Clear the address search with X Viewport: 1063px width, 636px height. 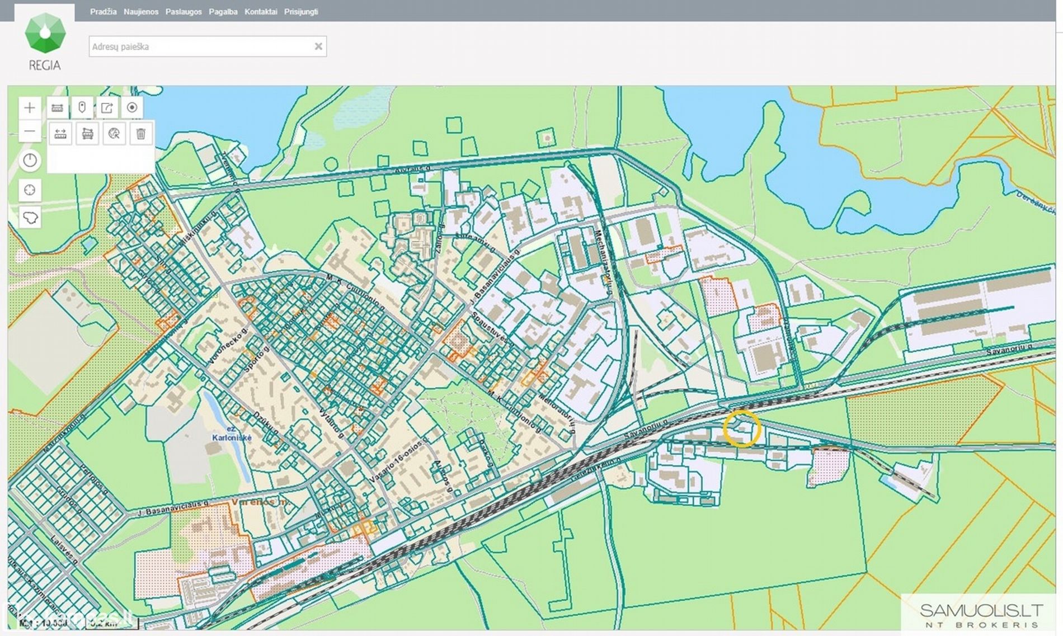tap(318, 46)
